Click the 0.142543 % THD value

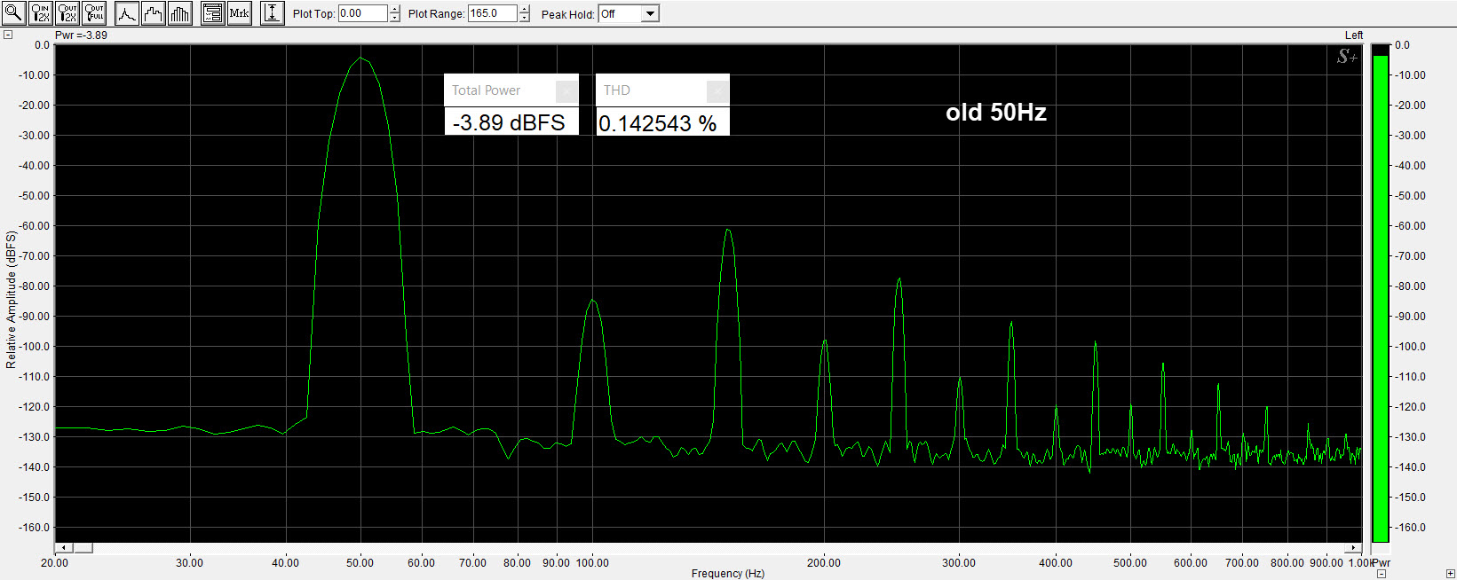[x=657, y=123]
